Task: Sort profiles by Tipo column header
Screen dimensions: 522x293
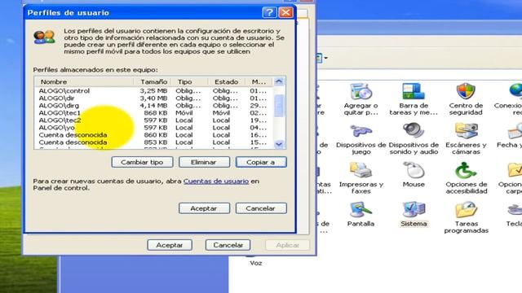Action: pyautogui.click(x=190, y=81)
